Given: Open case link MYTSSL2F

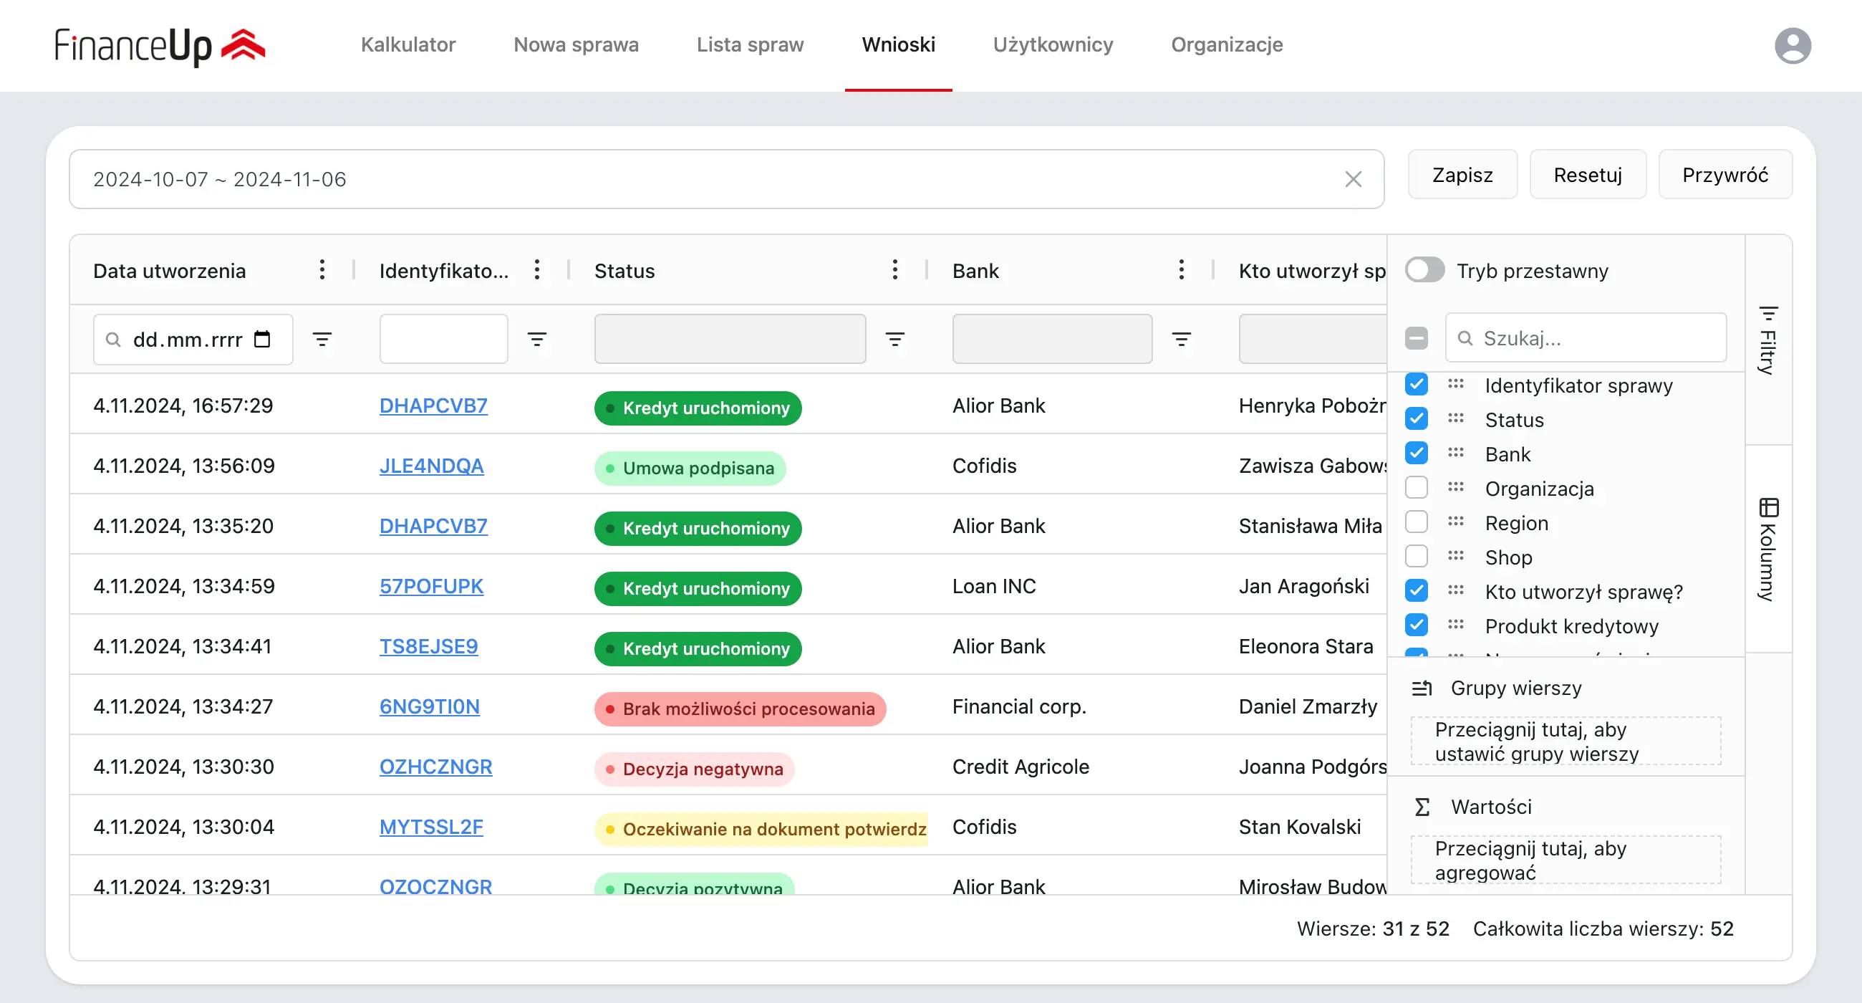Looking at the screenshot, I should [x=432, y=827].
